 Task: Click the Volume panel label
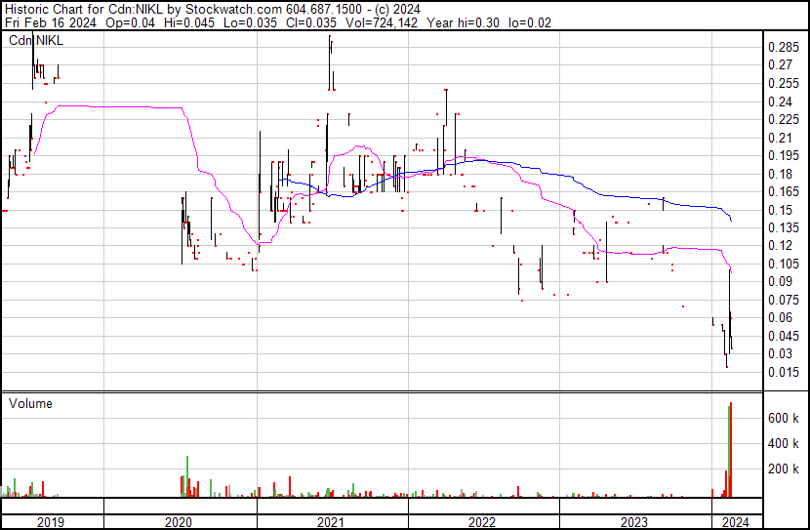[30, 403]
